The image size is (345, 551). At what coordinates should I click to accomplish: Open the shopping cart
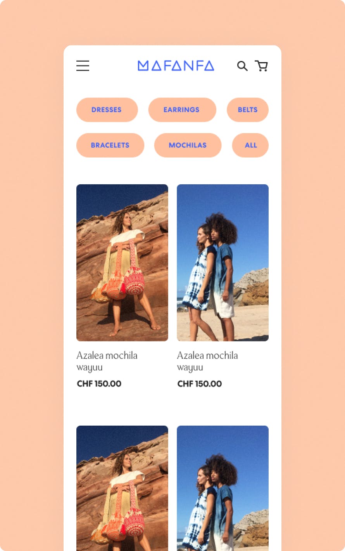pyautogui.click(x=261, y=66)
